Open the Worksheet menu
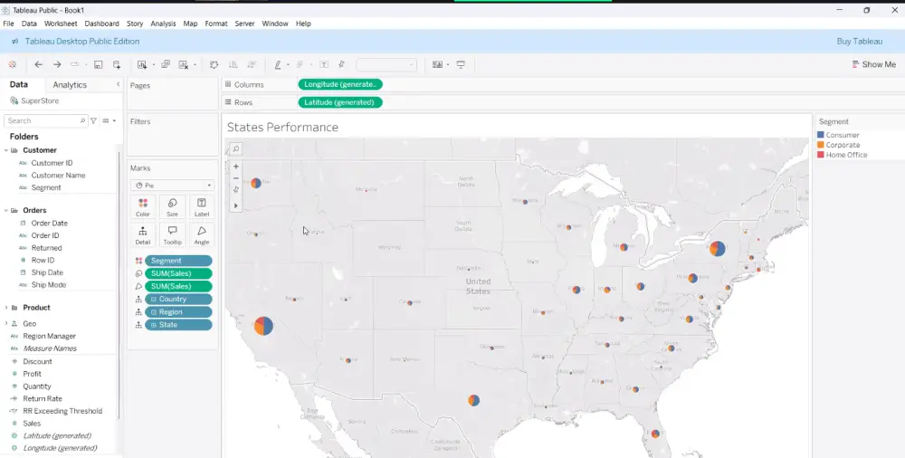Screen dimensions: 905x458 (61, 24)
